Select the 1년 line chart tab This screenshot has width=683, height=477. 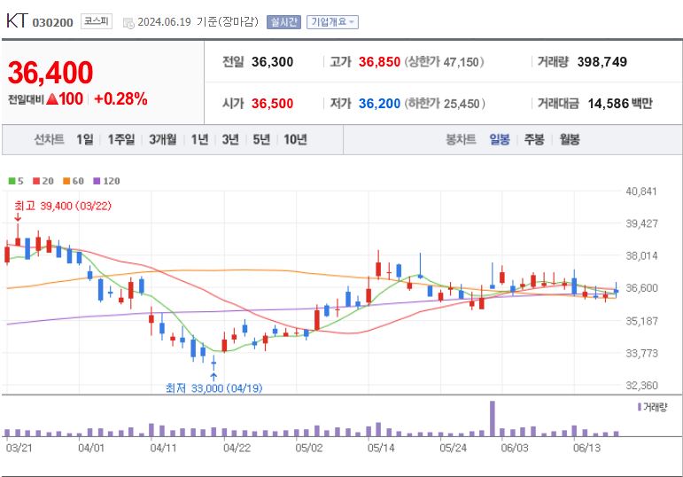coord(199,139)
